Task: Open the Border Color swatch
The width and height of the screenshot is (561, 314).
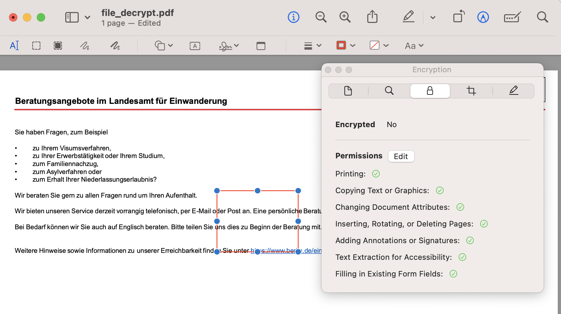Action: pyautogui.click(x=341, y=45)
